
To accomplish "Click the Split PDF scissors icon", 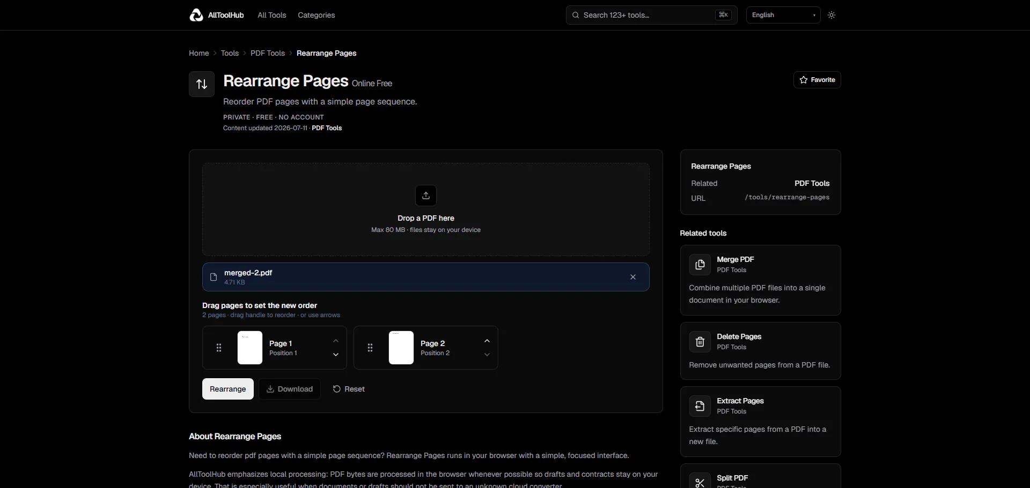I will [700, 482].
